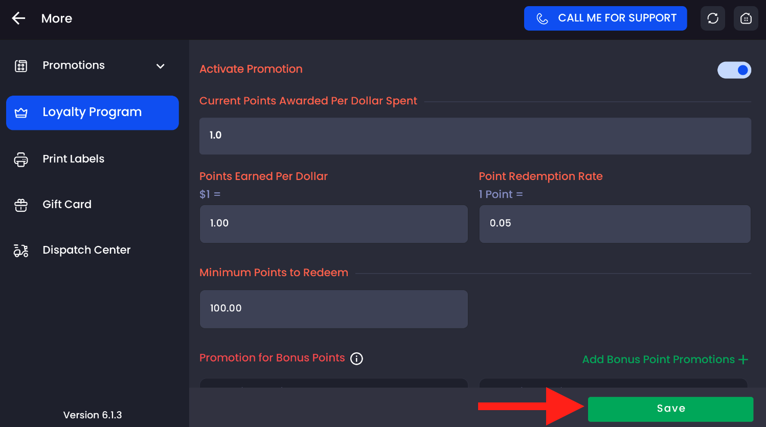
Task: Go to Gift Card section
Action: 67,205
